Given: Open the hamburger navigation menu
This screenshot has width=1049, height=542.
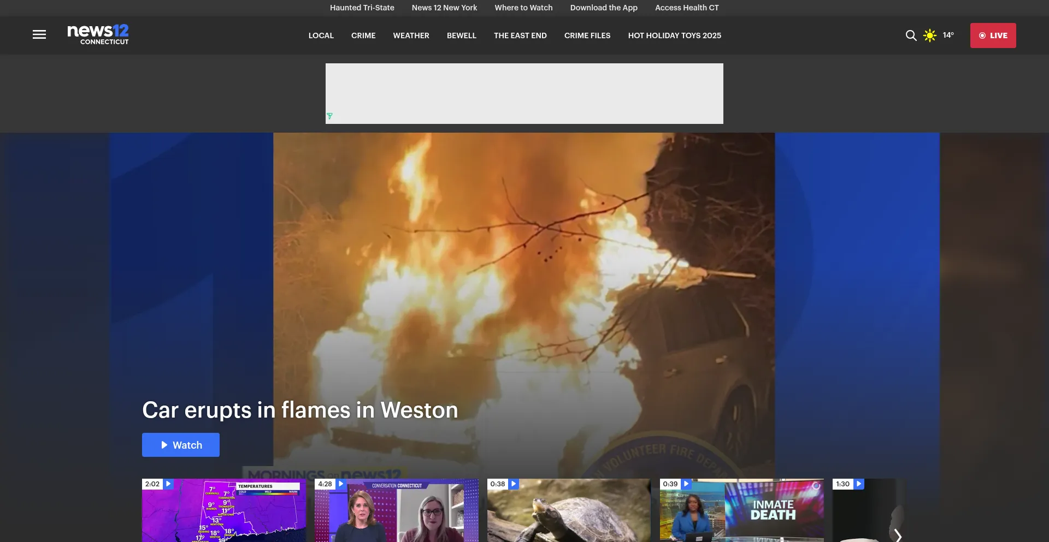Looking at the screenshot, I should [x=39, y=35].
